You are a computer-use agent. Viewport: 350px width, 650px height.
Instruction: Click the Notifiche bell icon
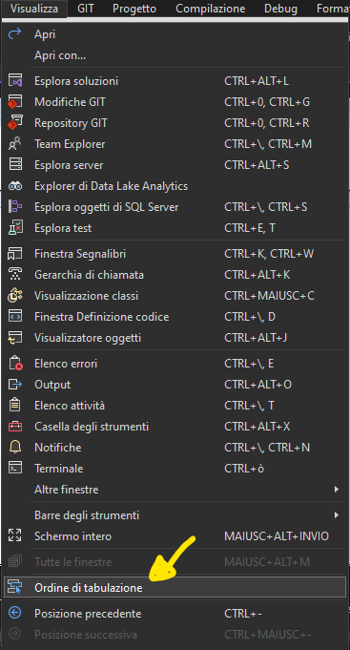point(15,448)
